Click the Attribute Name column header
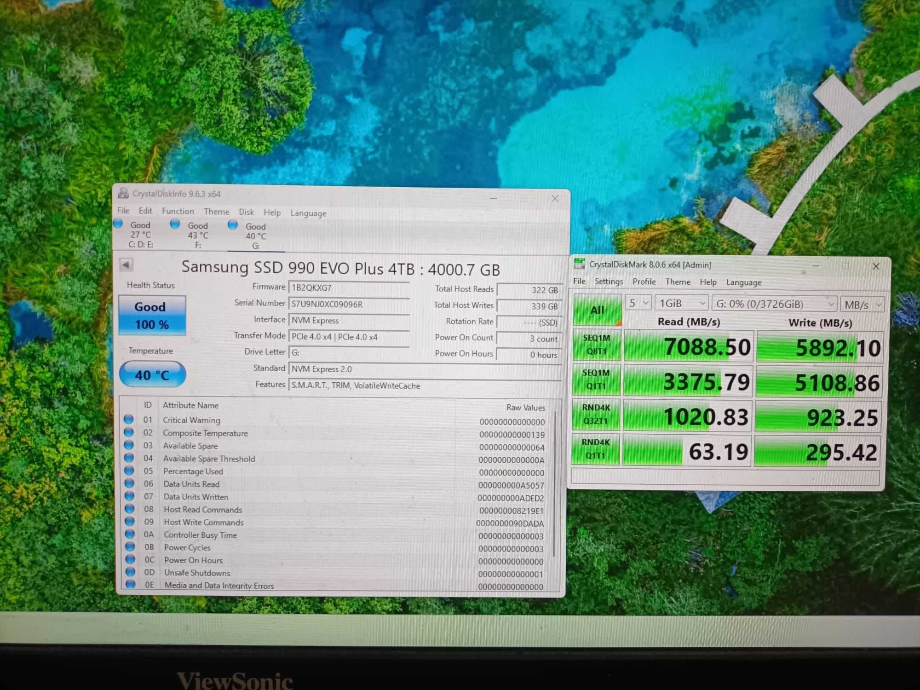This screenshot has height=690, width=920. click(x=190, y=405)
